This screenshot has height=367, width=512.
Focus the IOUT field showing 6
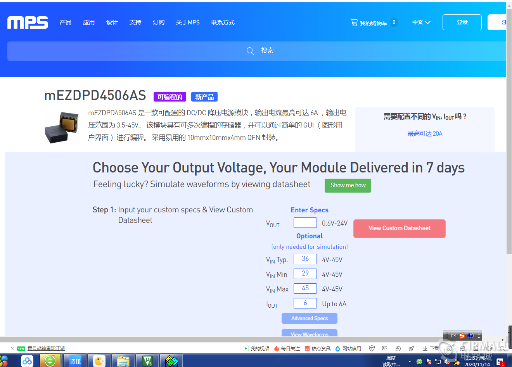tap(305, 303)
